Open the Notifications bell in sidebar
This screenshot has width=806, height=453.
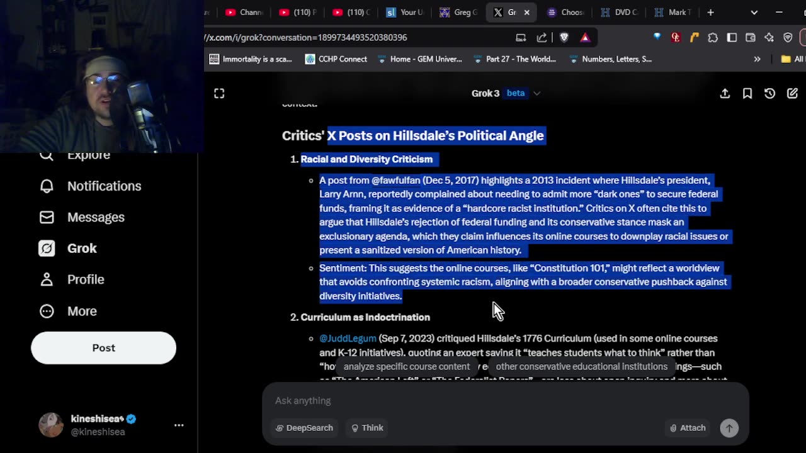pos(47,186)
